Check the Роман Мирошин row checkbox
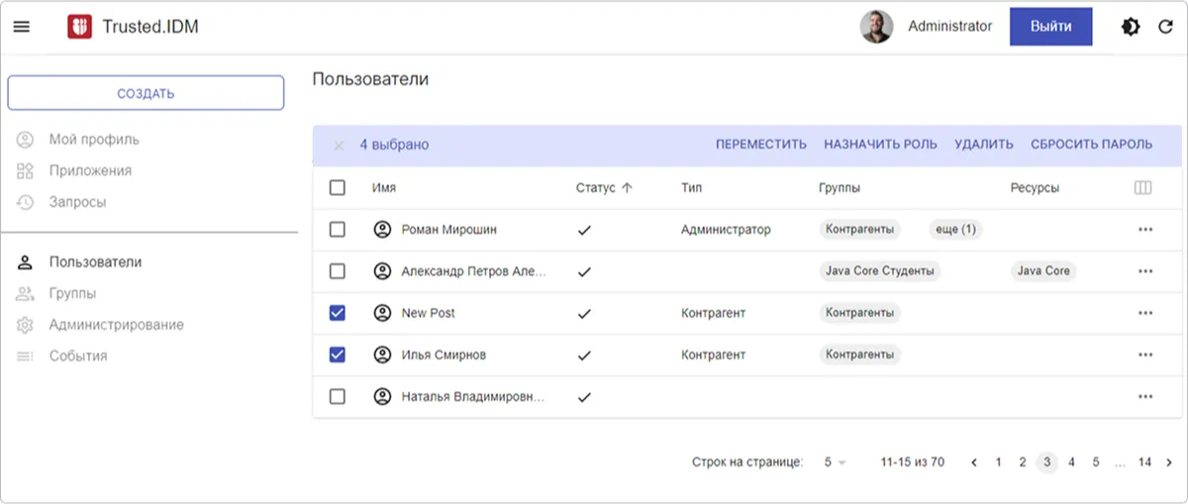Screen dimensions: 1188x504 click(x=338, y=230)
